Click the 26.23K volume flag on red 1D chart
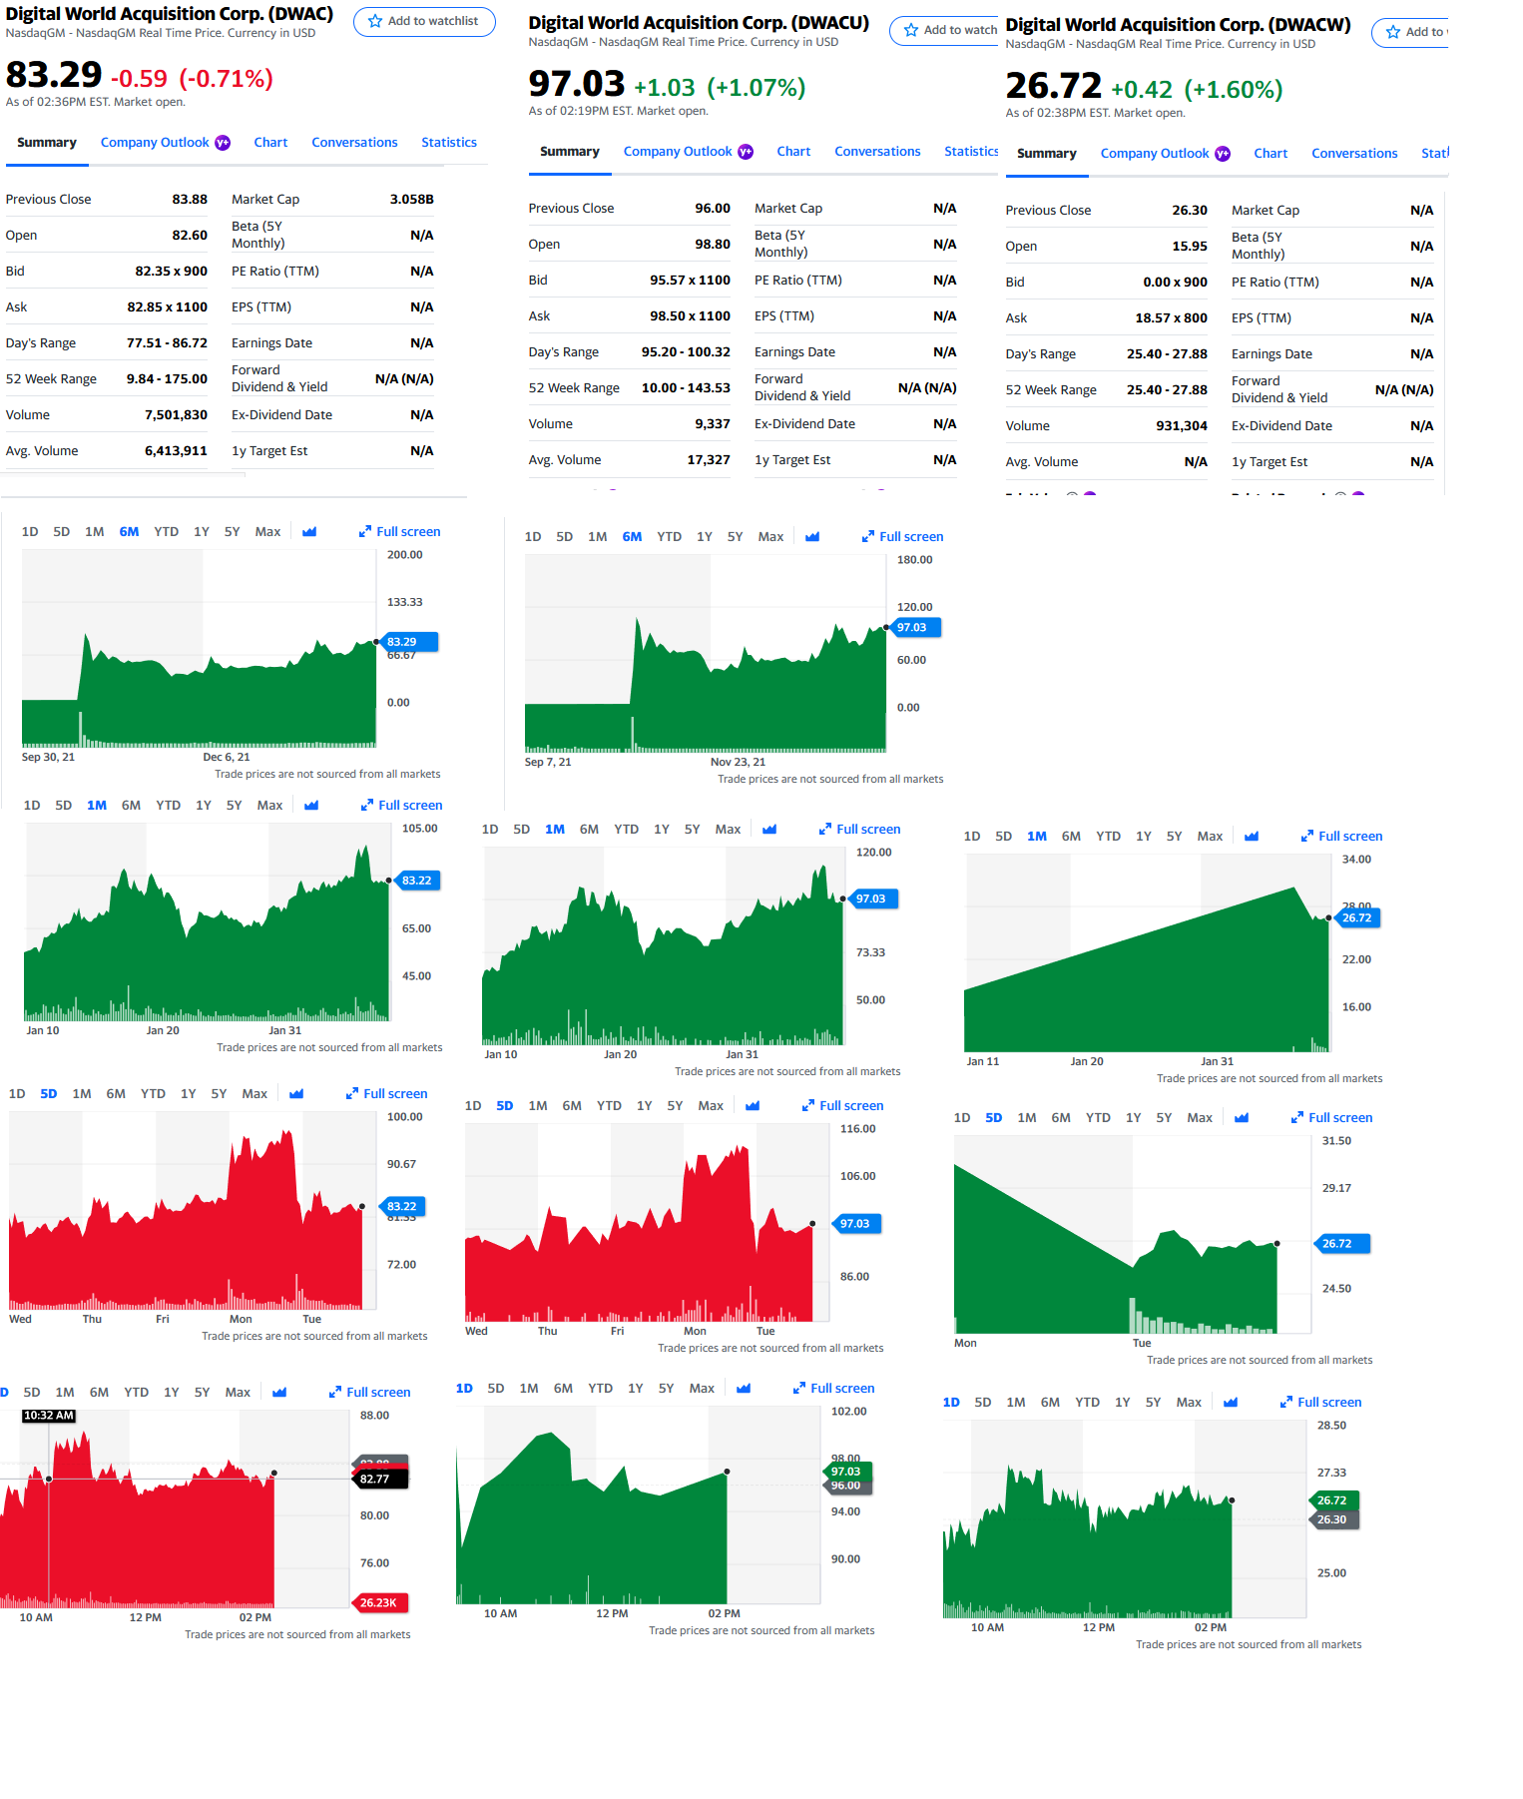Viewport: 1523px width, 1799px height. (380, 1603)
